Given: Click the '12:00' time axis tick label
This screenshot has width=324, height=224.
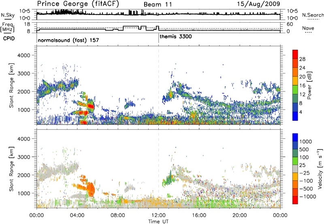Looking at the screenshot, I should pos(158,216).
